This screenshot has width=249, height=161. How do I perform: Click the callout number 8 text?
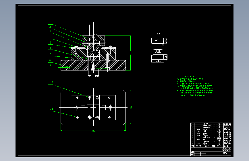(x=50, y=60)
